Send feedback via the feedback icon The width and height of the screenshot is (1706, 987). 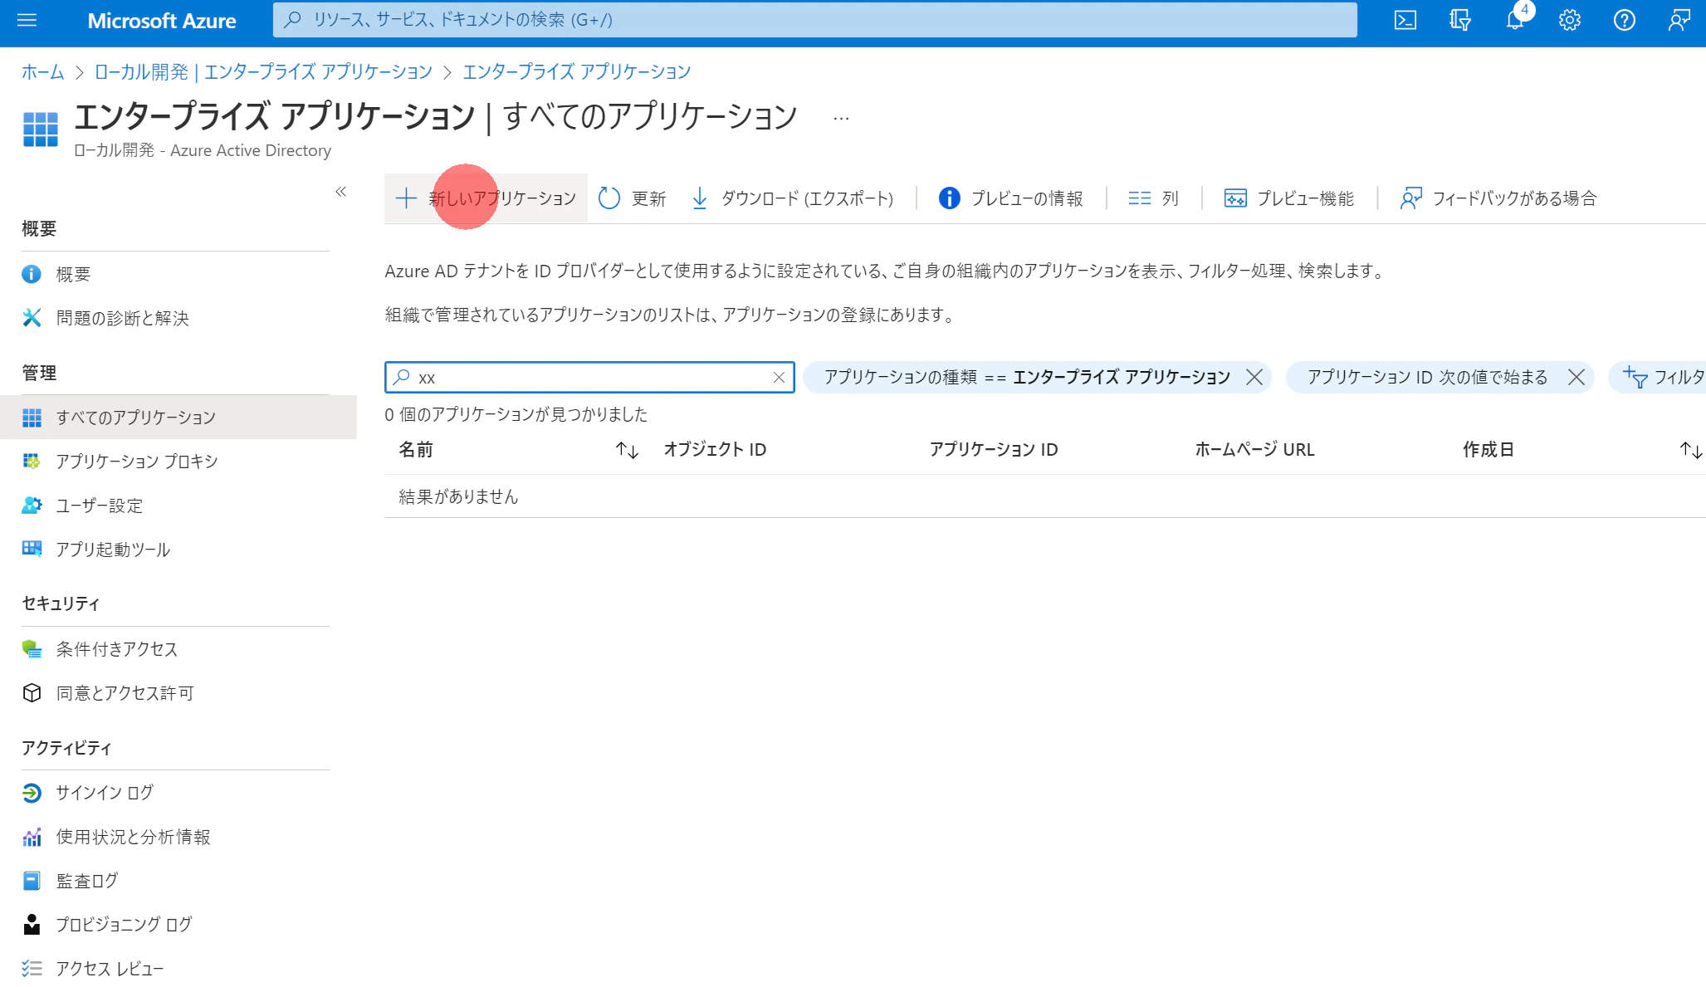pyautogui.click(x=1679, y=21)
